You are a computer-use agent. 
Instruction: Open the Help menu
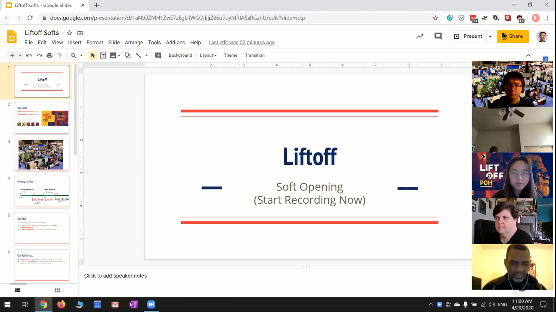click(x=195, y=43)
